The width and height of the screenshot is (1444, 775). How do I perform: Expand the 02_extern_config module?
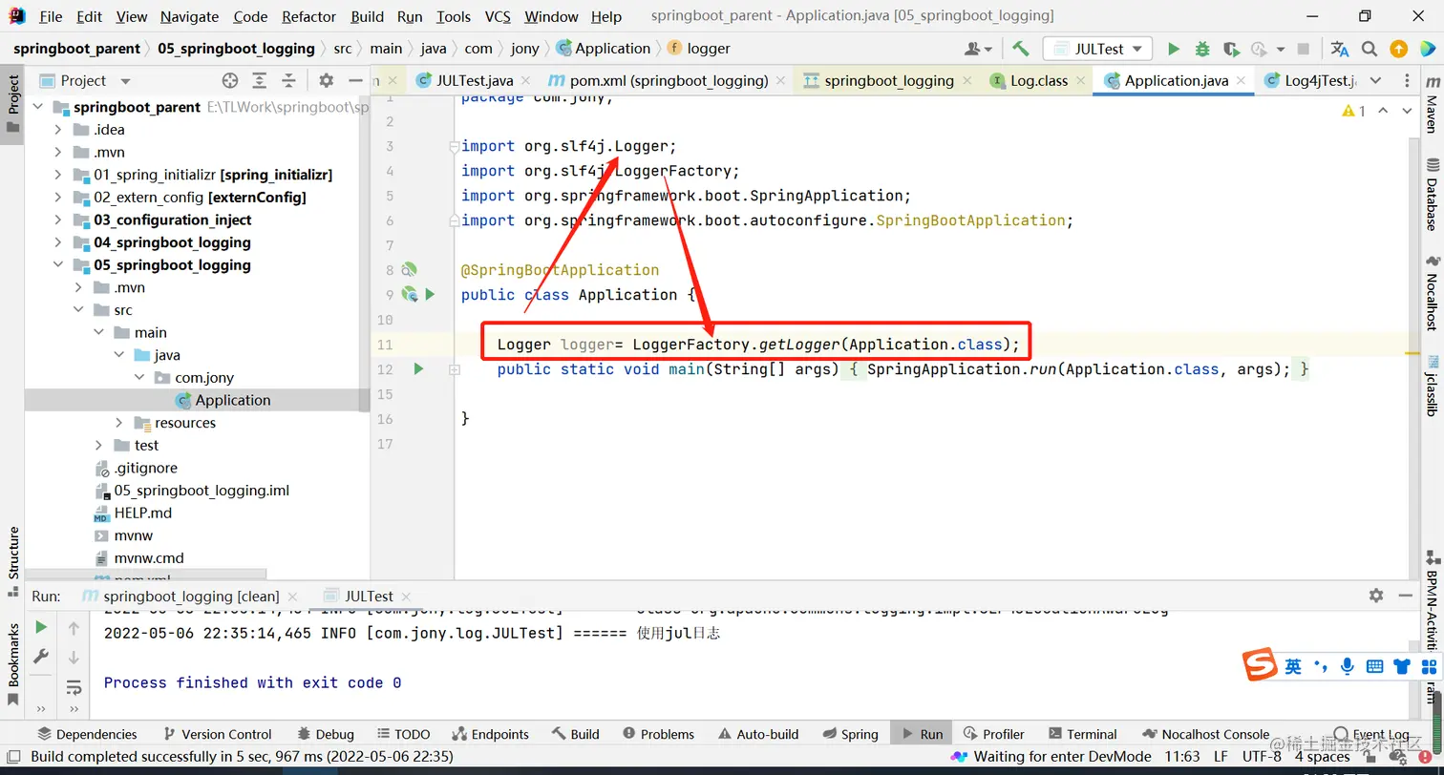[58, 198]
